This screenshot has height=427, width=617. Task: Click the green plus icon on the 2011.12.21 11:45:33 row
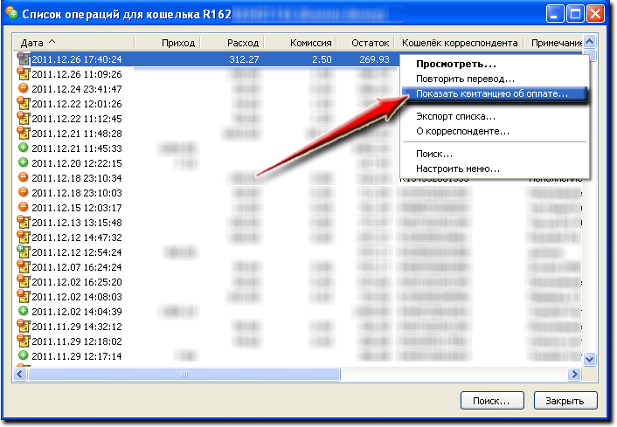coord(24,148)
